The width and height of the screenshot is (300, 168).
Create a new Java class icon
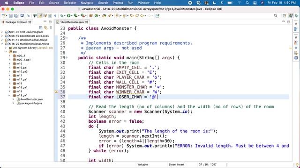pyautogui.click(x=96, y=16)
